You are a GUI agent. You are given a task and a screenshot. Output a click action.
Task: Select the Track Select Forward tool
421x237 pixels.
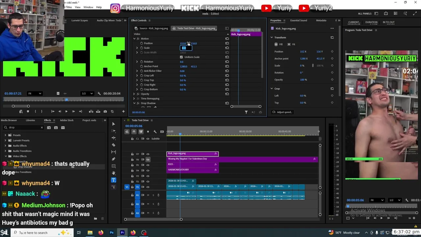coord(113,131)
